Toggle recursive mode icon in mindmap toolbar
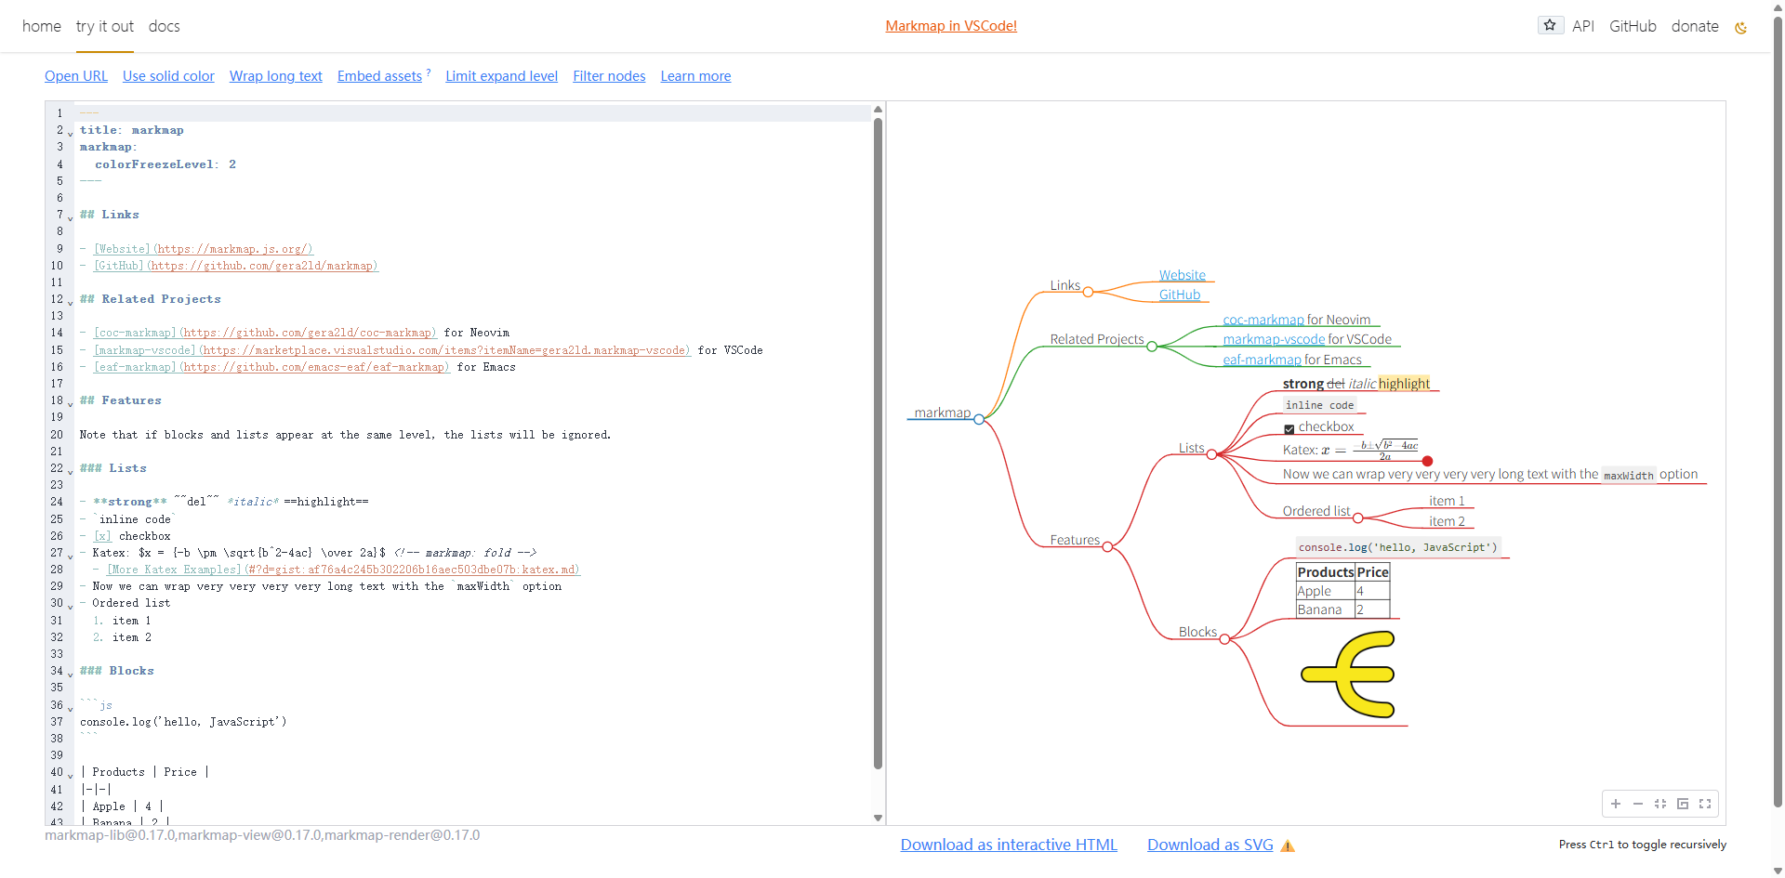Screen dimensions: 1785x878 pos(1683,804)
